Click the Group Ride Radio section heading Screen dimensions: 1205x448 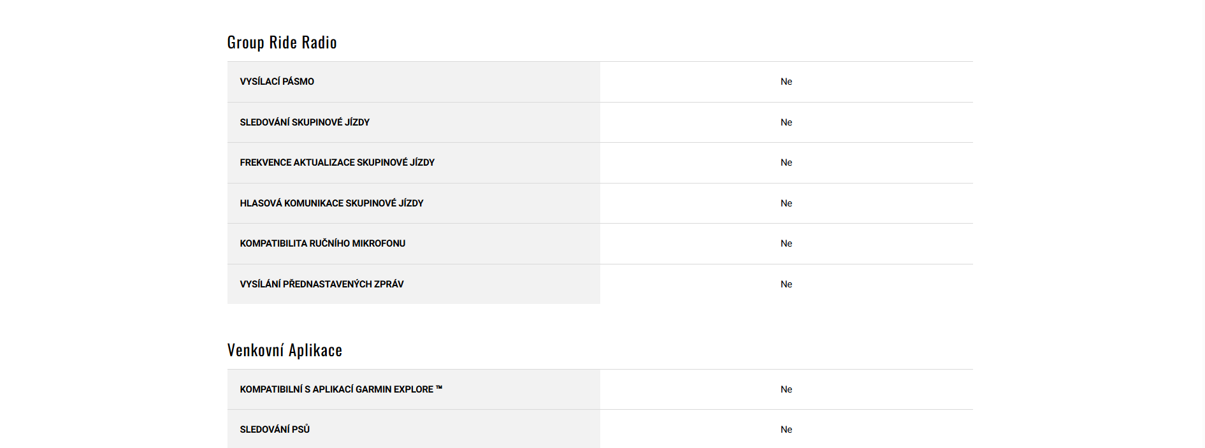(282, 43)
